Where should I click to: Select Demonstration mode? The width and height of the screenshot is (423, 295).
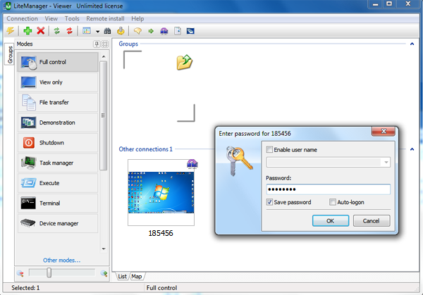point(58,123)
